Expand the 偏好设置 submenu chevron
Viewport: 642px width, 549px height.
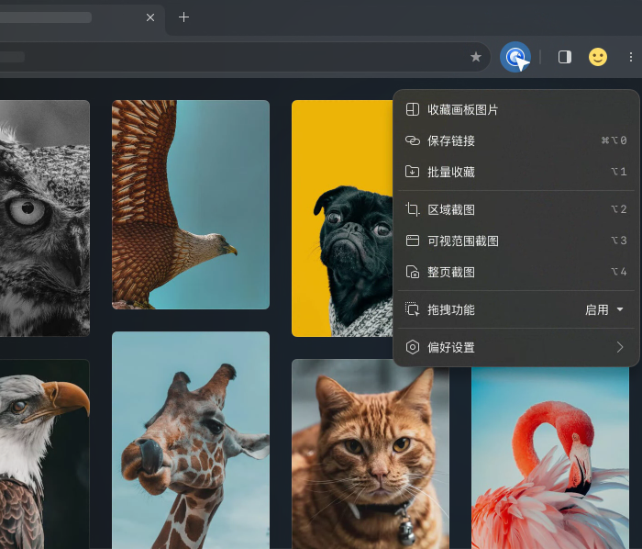(620, 347)
